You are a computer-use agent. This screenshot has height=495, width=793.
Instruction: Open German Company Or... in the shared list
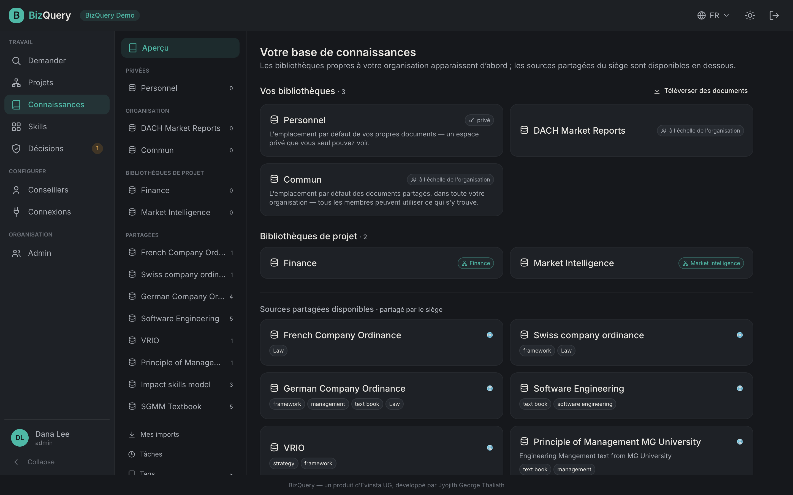[x=180, y=297]
